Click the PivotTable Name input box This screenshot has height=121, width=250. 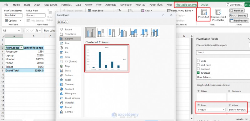point(13,15)
